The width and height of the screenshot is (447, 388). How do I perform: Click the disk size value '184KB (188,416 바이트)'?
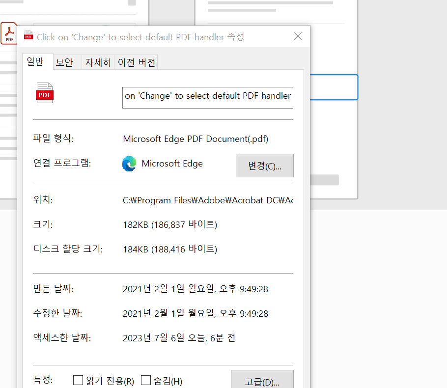click(170, 249)
